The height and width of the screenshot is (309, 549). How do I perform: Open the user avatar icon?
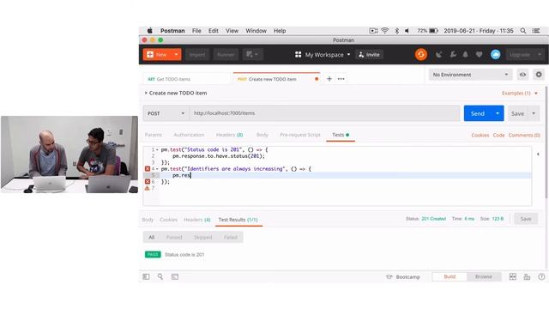click(x=495, y=55)
